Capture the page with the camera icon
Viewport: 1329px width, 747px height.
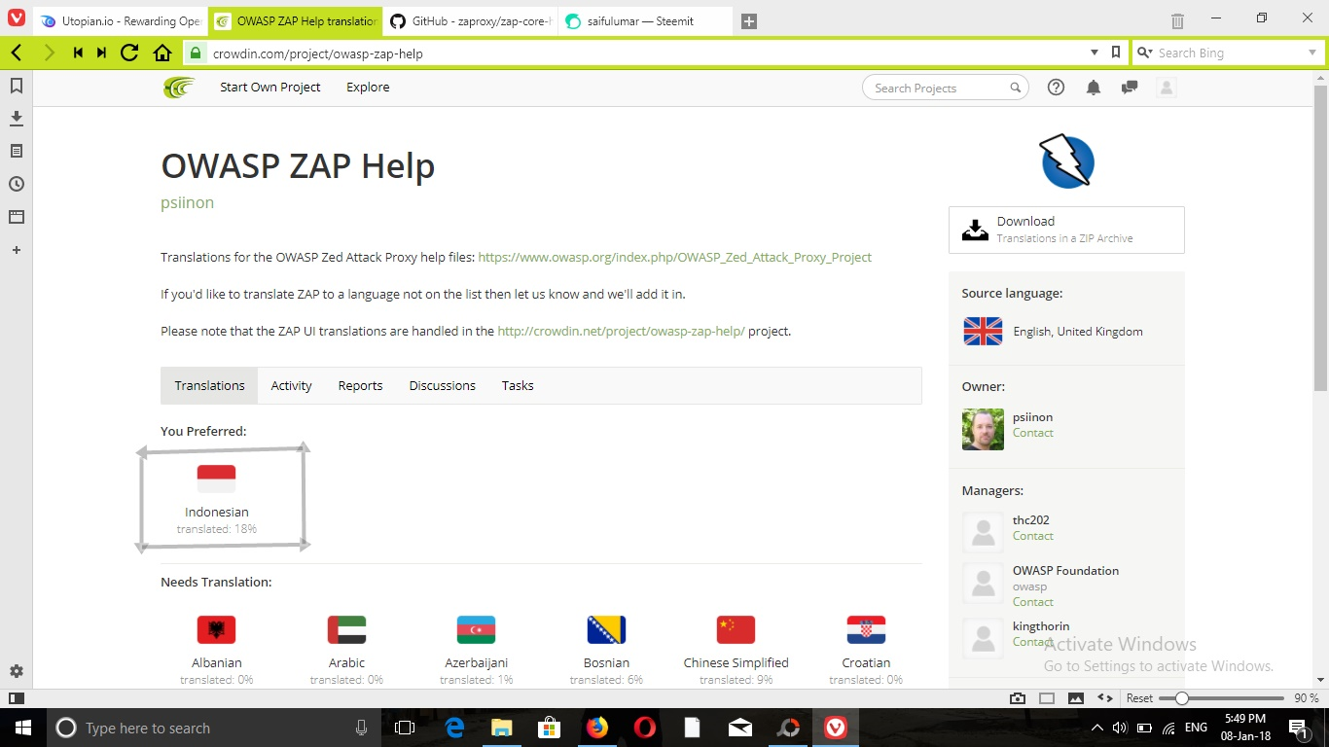pyautogui.click(x=1018, y=698)
